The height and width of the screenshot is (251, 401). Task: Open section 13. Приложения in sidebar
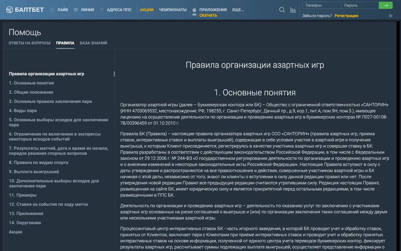(26, 214)
